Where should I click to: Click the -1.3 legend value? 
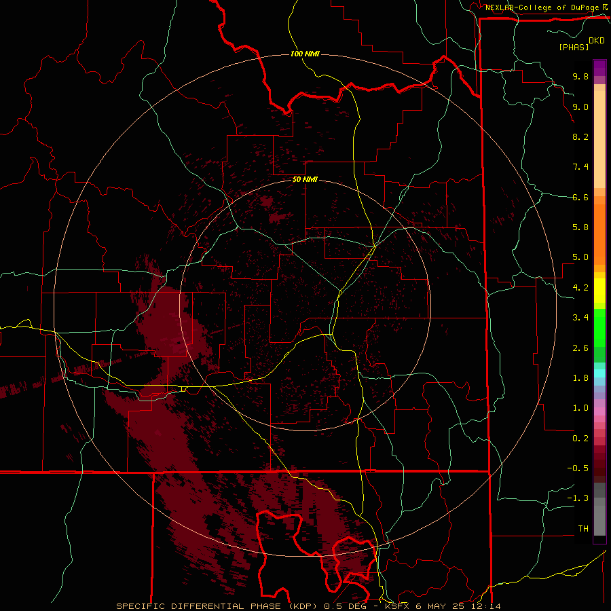point(578,499)
